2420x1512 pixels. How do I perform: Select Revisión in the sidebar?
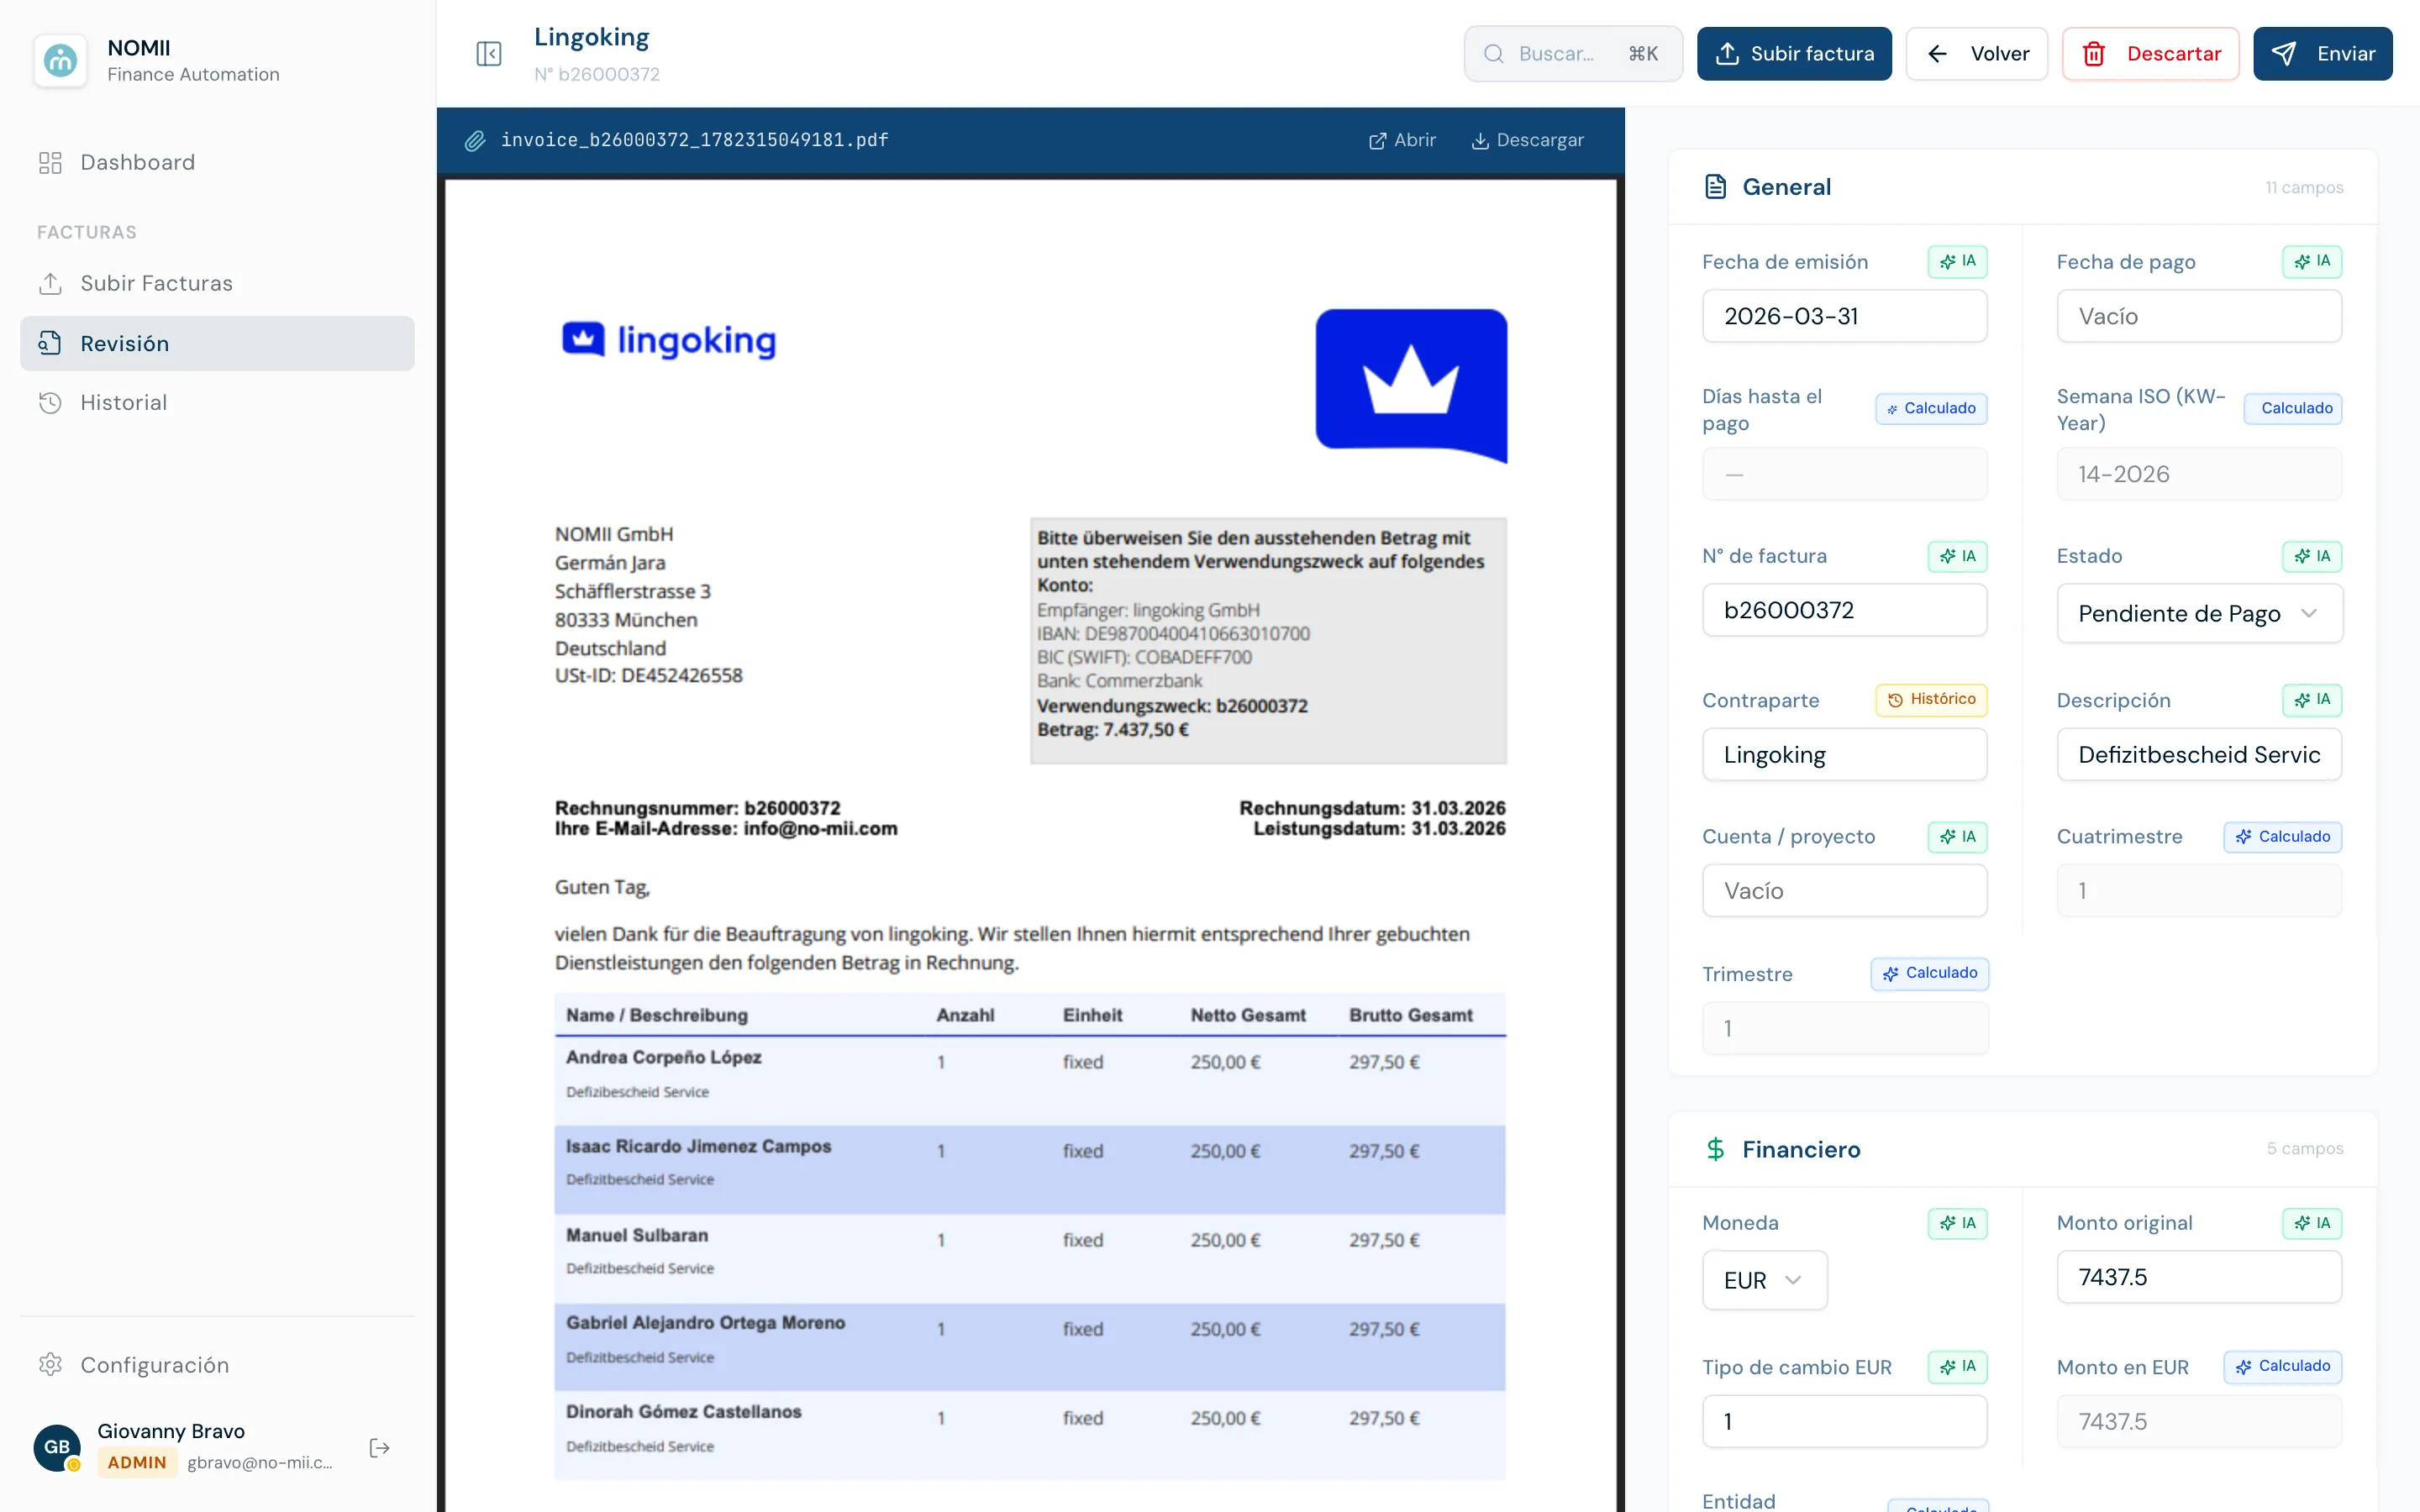pos(217,343)
